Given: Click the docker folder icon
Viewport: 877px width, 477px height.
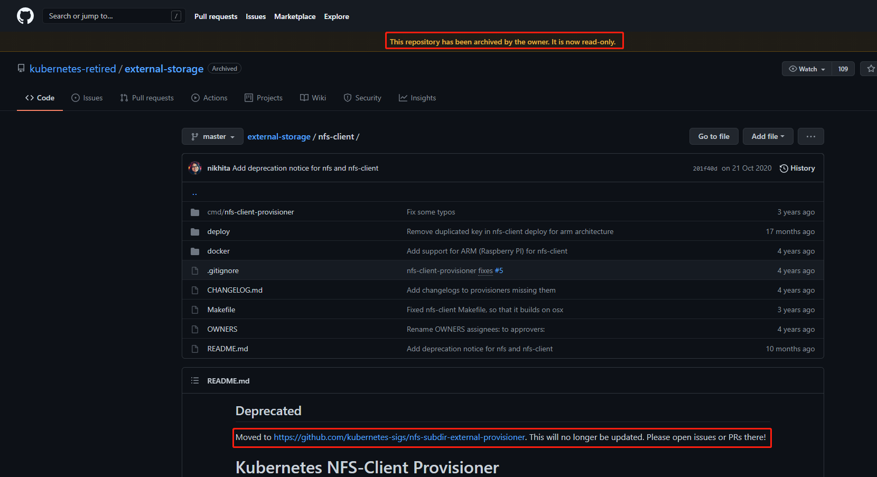Looking at the screenshot, I should (x=195, y=251).
